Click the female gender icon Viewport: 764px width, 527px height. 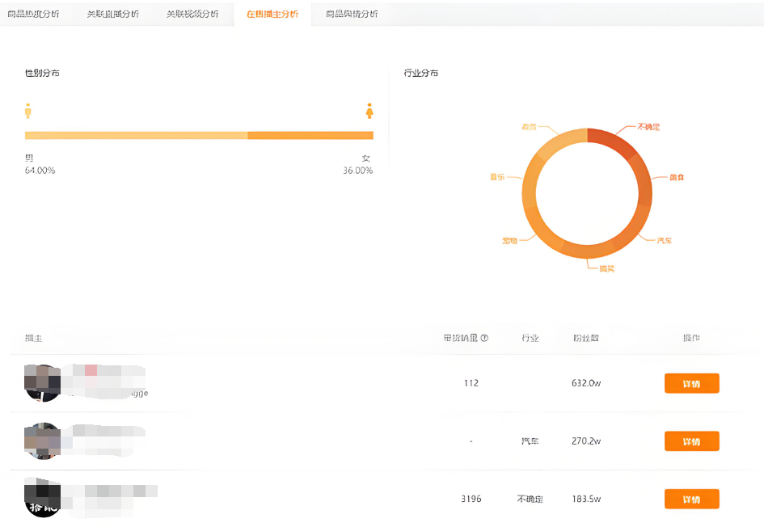(369, 111)
